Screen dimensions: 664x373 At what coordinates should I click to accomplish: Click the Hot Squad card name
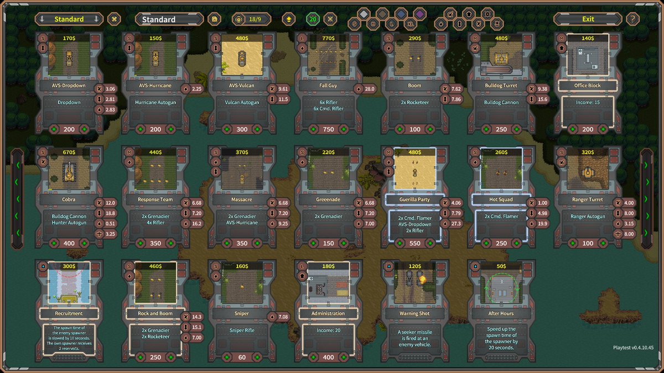coord(501,199)
